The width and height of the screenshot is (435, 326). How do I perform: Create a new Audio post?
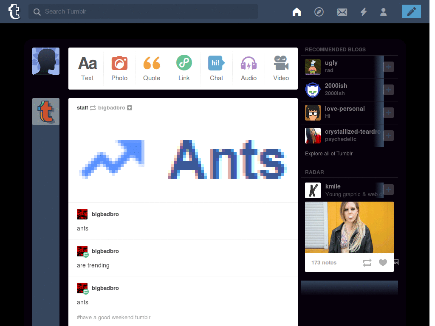(249, 68)
